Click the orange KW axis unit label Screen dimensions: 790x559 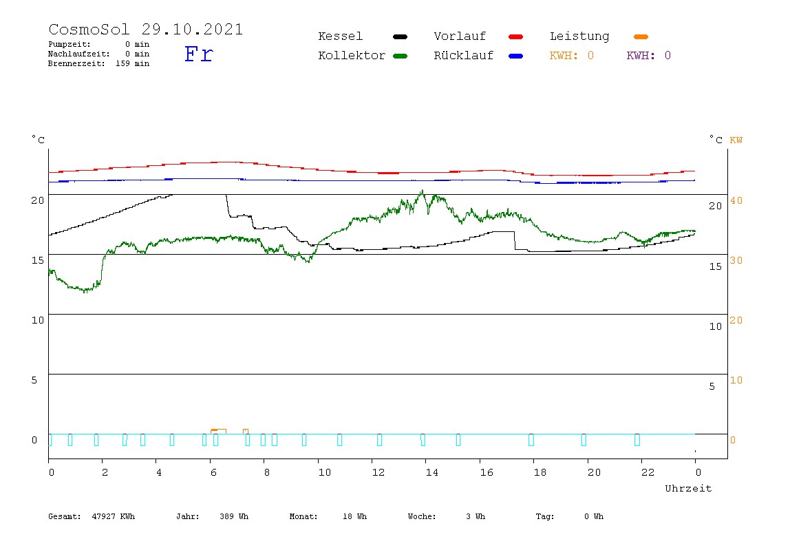736,140
